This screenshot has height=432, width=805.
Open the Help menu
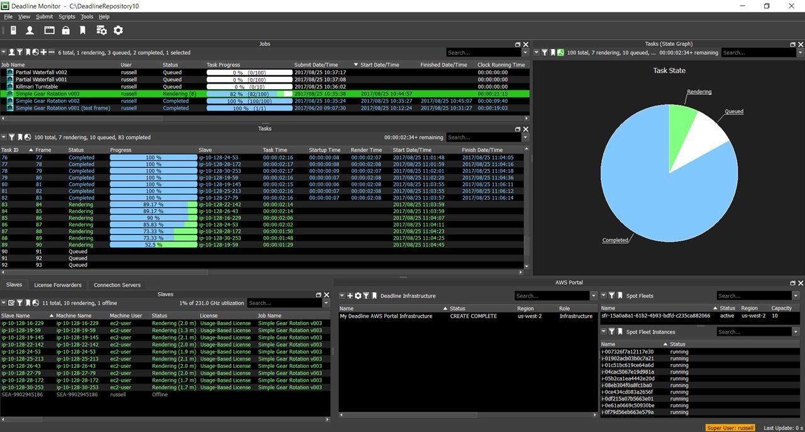[x=104, y=16]
